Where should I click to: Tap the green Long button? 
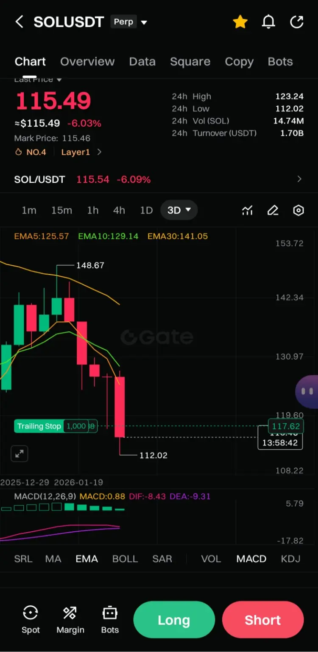click(174, 620)
